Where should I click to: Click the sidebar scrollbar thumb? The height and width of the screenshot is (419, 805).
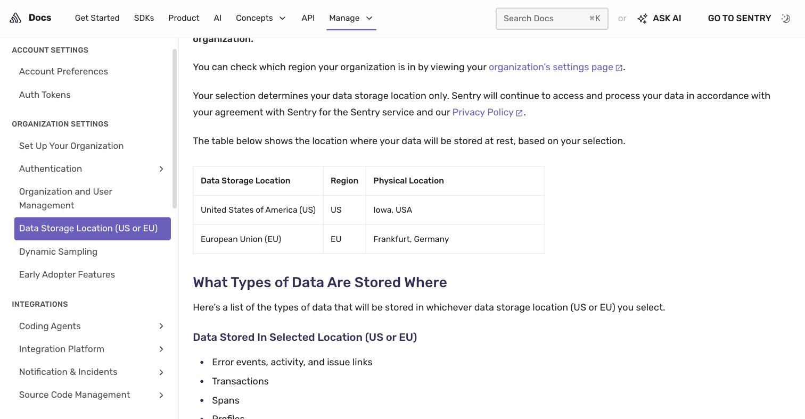click(x=175, y=128)
